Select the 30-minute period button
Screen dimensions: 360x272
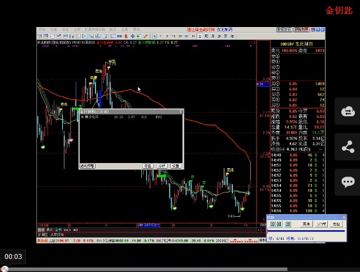coord(180,36)
